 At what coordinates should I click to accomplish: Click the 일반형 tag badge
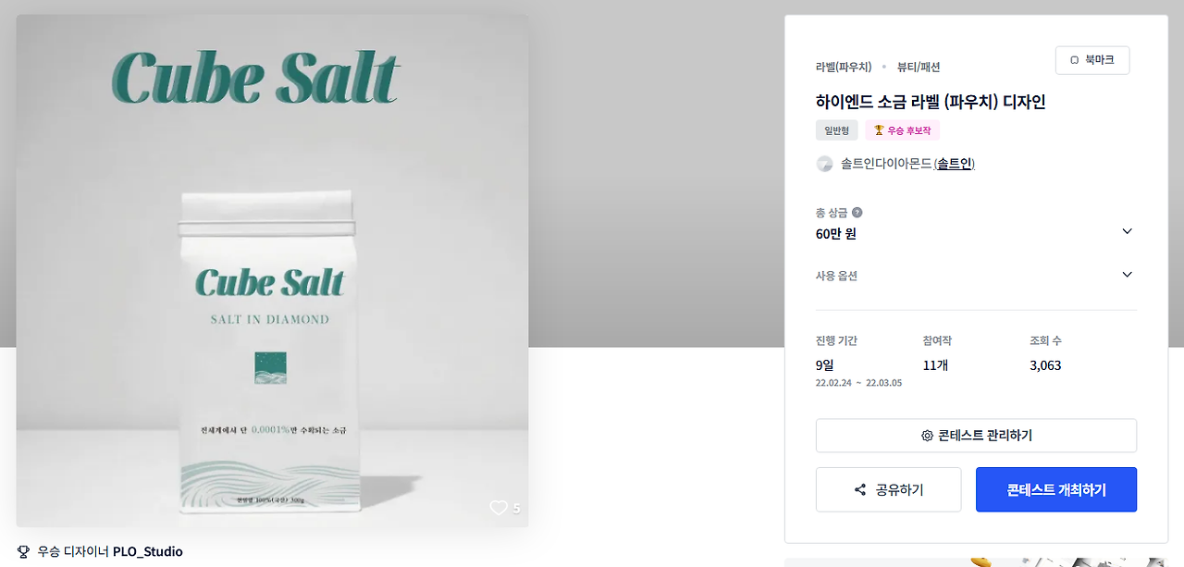837,130
